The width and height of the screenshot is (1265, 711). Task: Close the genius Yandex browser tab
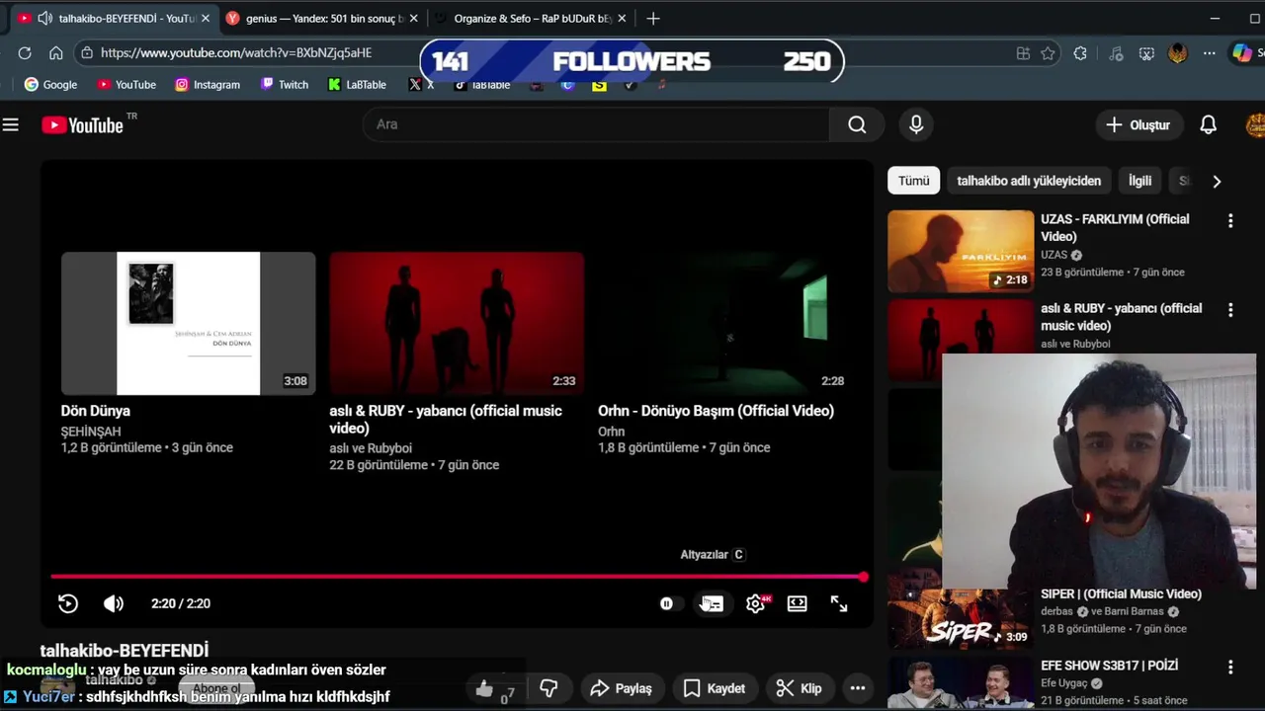413,19
